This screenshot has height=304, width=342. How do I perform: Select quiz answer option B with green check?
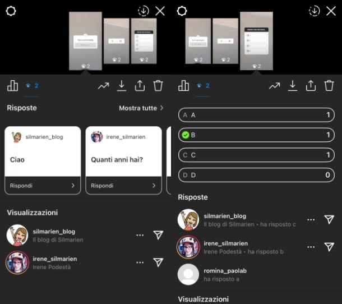(x=256, y=135)
